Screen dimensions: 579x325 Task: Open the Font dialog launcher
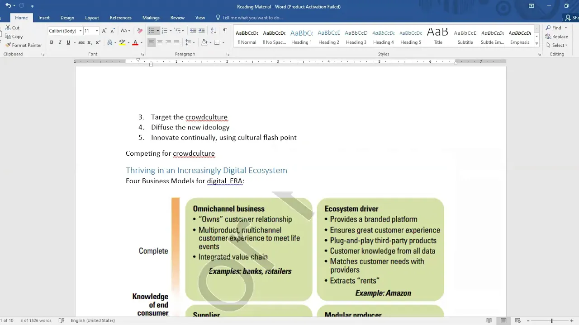tap(142, 54)
